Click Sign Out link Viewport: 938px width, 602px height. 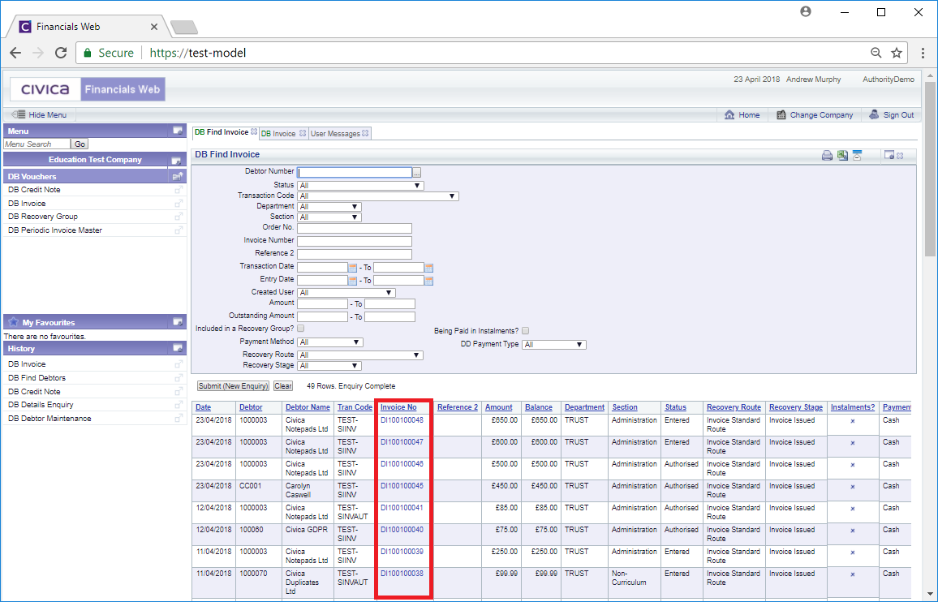[891, 115]
